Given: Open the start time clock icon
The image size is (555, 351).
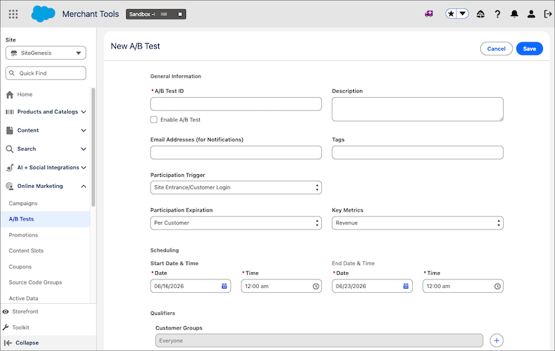Looking at the screenshot, I should point(316,286).
